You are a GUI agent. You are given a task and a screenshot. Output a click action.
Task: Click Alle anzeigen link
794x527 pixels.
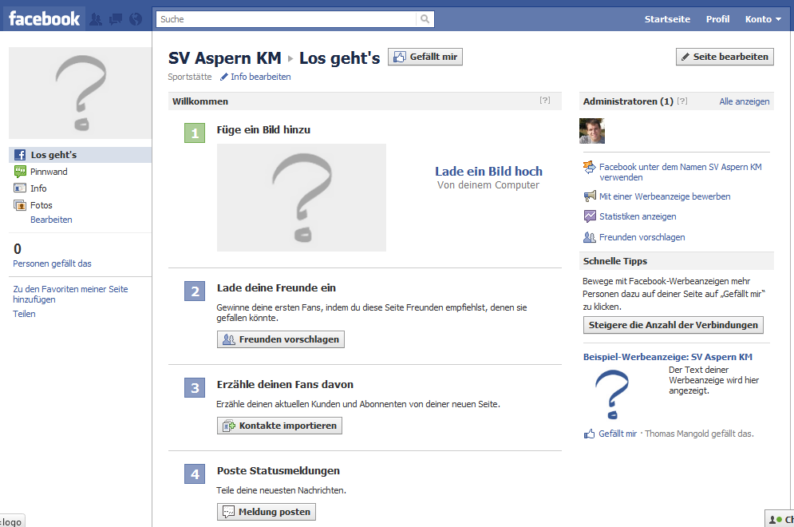point(745,101)
